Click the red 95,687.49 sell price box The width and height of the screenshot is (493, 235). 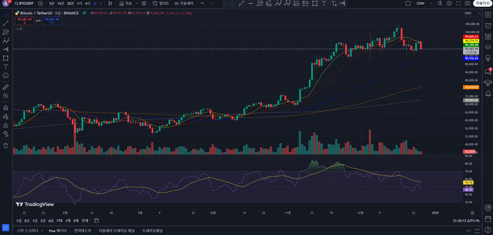pyautogui.click(x=24, y=21)
